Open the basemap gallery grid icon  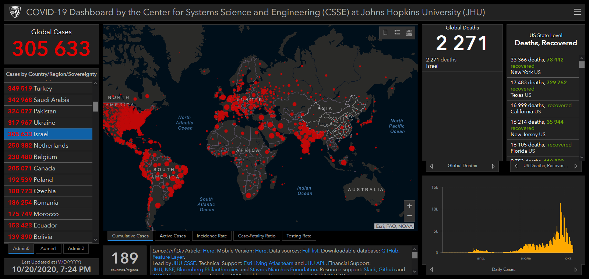[x=409, y=33]
